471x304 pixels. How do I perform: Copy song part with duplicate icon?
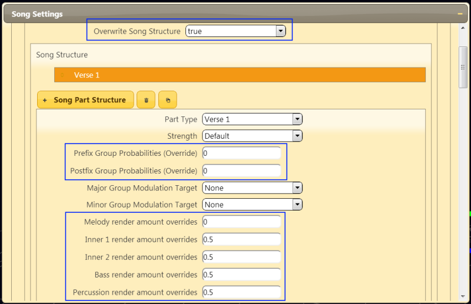(168, 99)
